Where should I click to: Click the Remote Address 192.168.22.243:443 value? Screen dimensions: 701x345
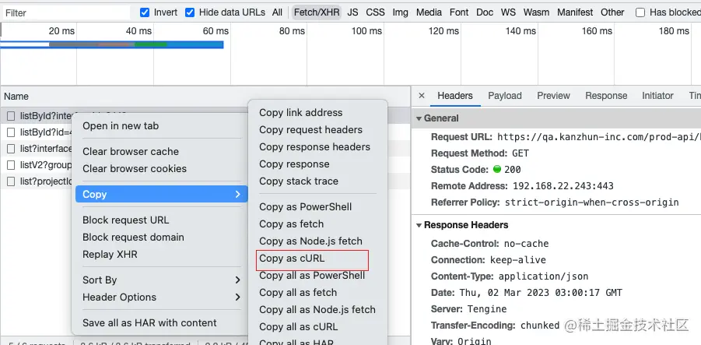pos(563,186)
